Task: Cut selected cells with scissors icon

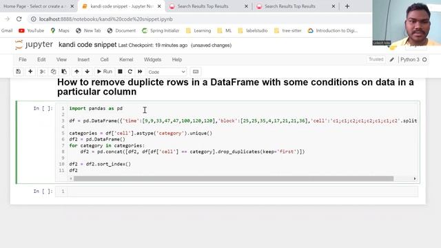Action: coord(43,72)
